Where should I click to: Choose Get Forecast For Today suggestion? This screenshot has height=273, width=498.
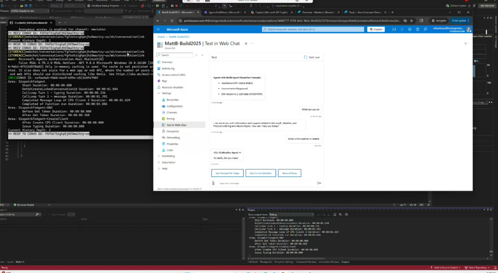[228, 173]
